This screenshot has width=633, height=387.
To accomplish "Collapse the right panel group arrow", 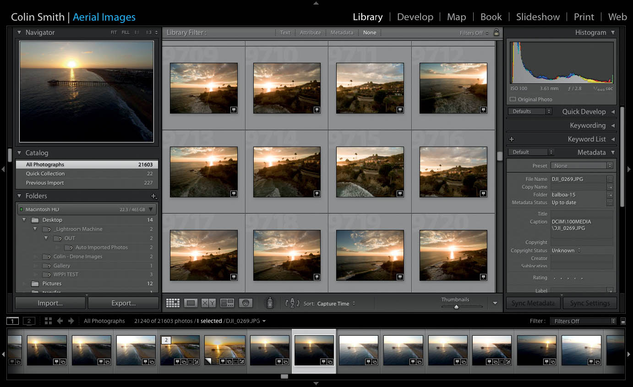I will coord(629,169).
